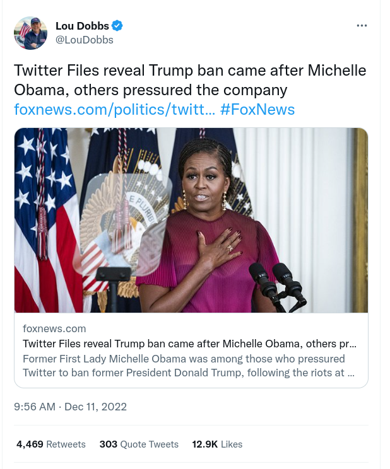Screen dimensions: 390x469
Task: Select the tweet body text
Action: click(189, 79)
